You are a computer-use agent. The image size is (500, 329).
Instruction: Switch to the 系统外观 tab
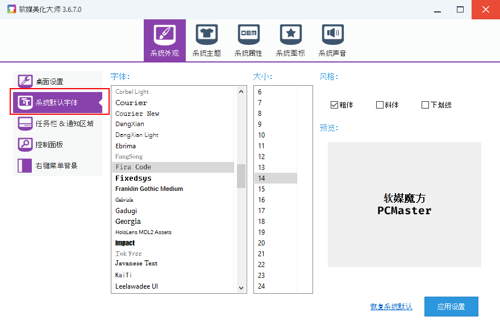(164, 40)
